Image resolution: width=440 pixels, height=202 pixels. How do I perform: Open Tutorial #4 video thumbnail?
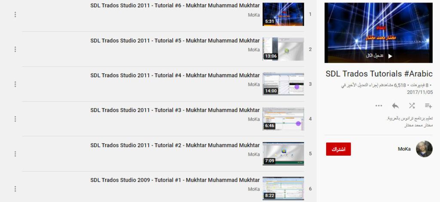[x=283, y=84]
